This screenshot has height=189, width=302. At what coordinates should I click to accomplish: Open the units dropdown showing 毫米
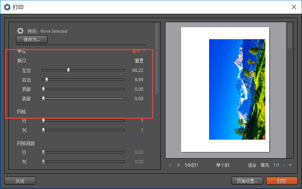pos(139,51)
